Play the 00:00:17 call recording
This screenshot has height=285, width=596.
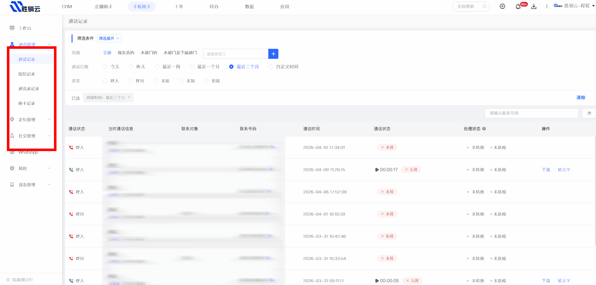(x=377, y=170)
